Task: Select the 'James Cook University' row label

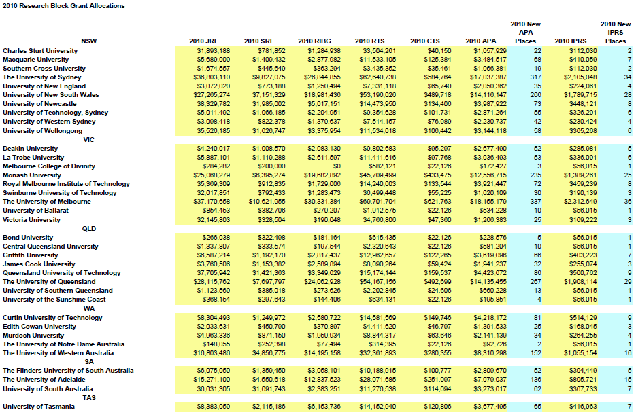Action: click(x=39, y=264)
